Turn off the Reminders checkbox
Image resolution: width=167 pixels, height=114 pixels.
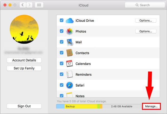[62, 74]
